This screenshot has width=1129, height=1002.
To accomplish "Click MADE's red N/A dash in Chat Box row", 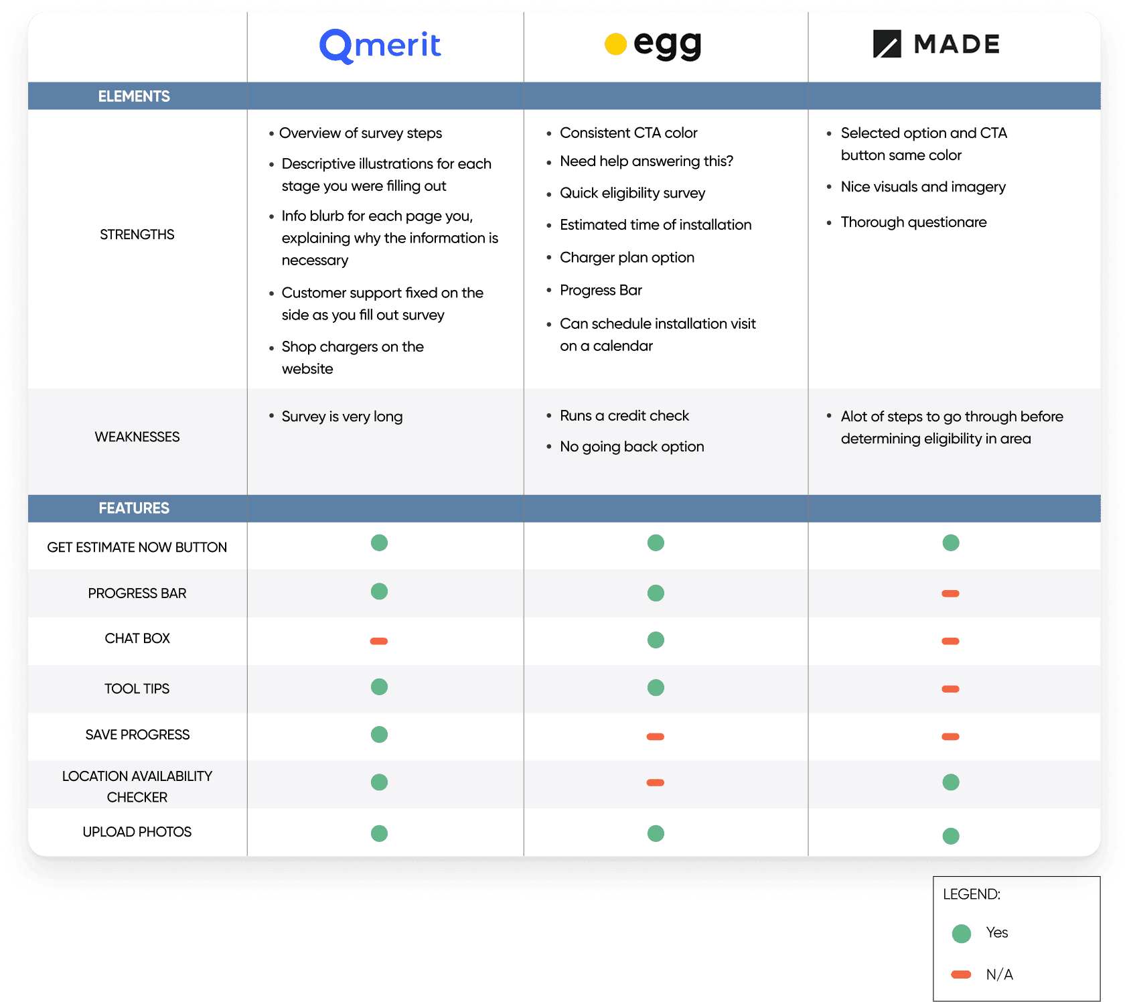I will point(950,641).
